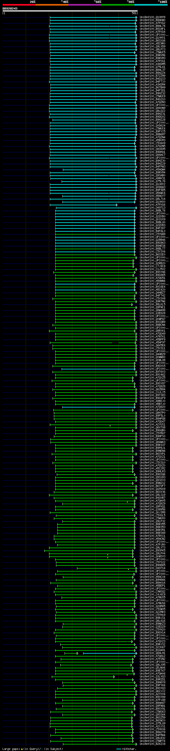Click UniRef100_C5YH20 label
170x751 pixels.
(152, 630)
